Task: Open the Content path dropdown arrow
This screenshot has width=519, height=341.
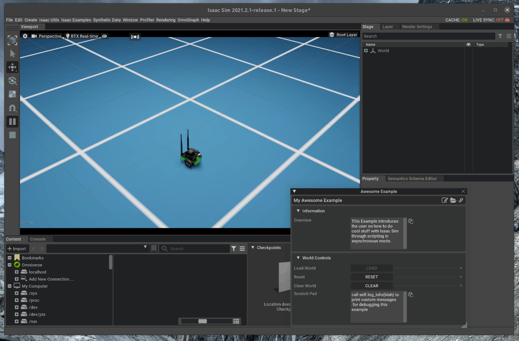Action: click(145, 247)
